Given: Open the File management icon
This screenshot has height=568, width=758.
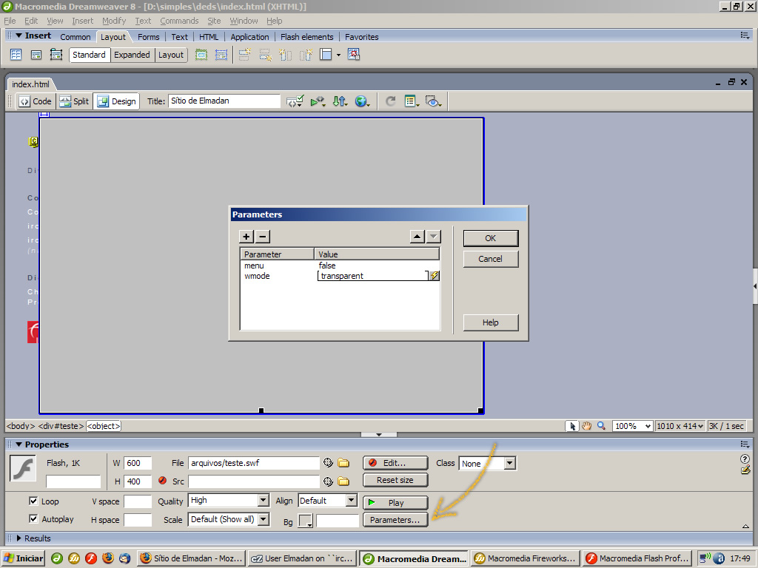Looking at the screenshot, I should [340, 101].
